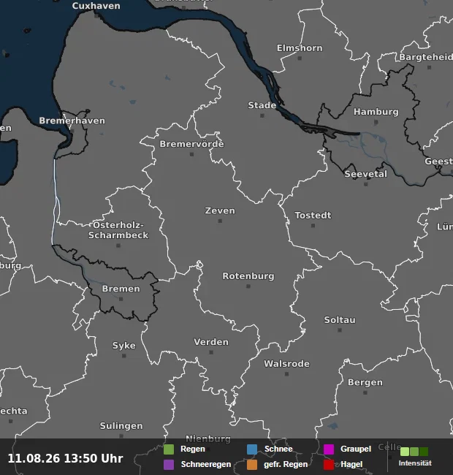The image size is (453, 475).
Task: Click the Seevetal city label
Action: click(x=366, y=174)
